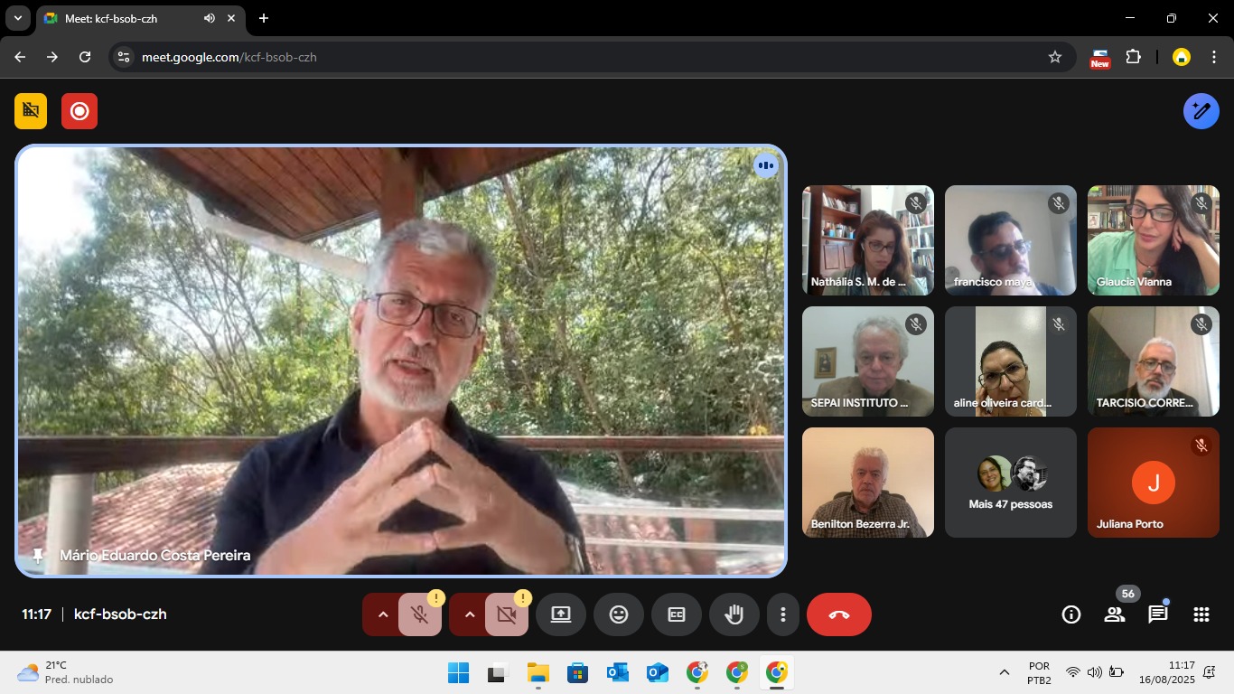
Task: Show the participants list icon
Action: (x=1114, y=614)
